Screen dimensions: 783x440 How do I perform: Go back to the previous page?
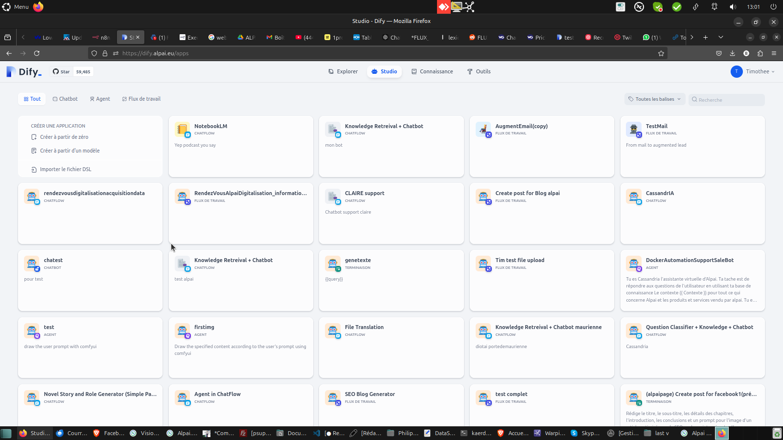9,53
